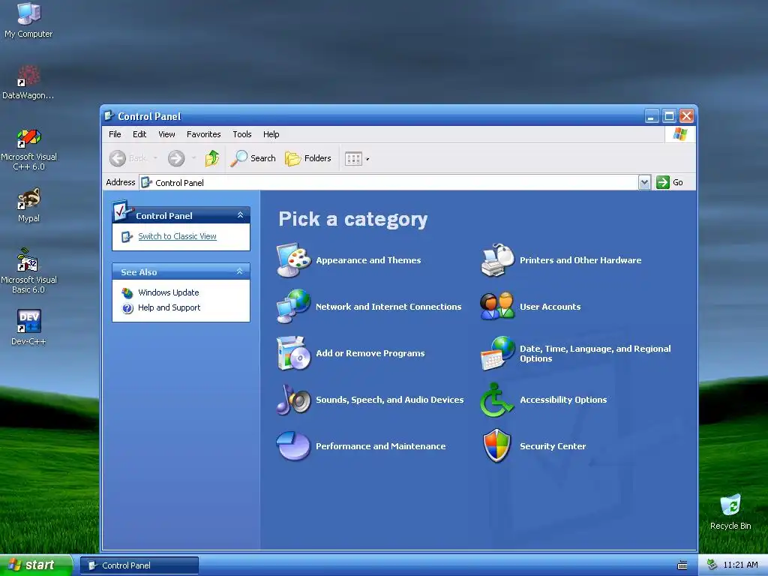The image size is (768, 576).
Task: Open the Edit menu
Action: tap(139, 134)
